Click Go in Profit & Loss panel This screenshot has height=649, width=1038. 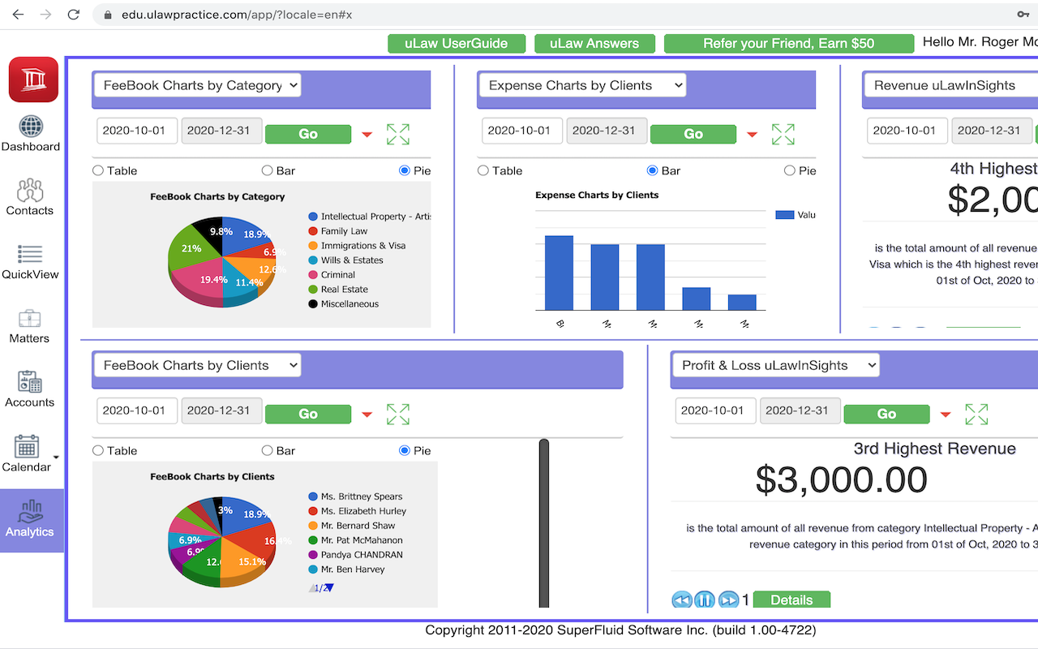[887, 414]
